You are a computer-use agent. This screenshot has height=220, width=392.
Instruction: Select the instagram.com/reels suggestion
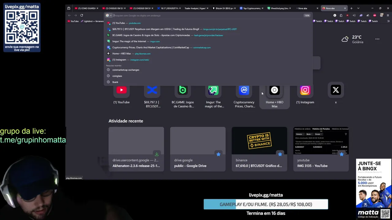tap(208, 60)
